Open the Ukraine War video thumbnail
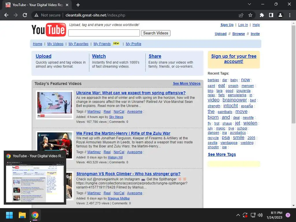This screenshot has height=222, width=296. coord(55,105)
